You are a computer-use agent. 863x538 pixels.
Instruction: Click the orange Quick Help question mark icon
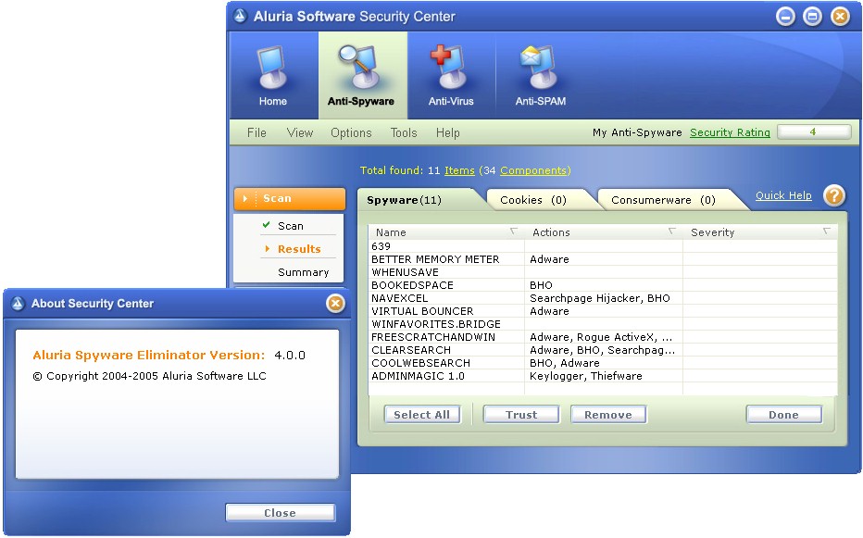(x=834, y=195)
